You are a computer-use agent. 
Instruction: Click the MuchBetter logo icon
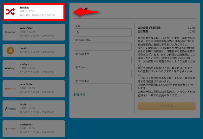(x=10, y=129)
